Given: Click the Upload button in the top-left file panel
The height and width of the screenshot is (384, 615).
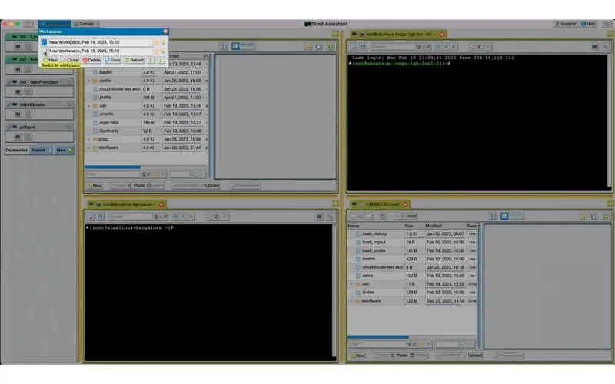Looking at the screenshot, I should click(209, 185).
